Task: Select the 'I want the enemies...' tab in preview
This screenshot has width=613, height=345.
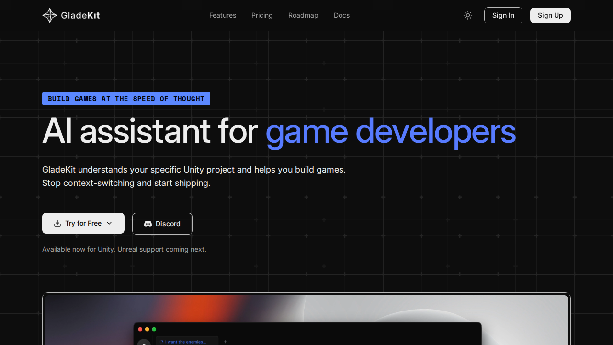Action: [187, 341]
